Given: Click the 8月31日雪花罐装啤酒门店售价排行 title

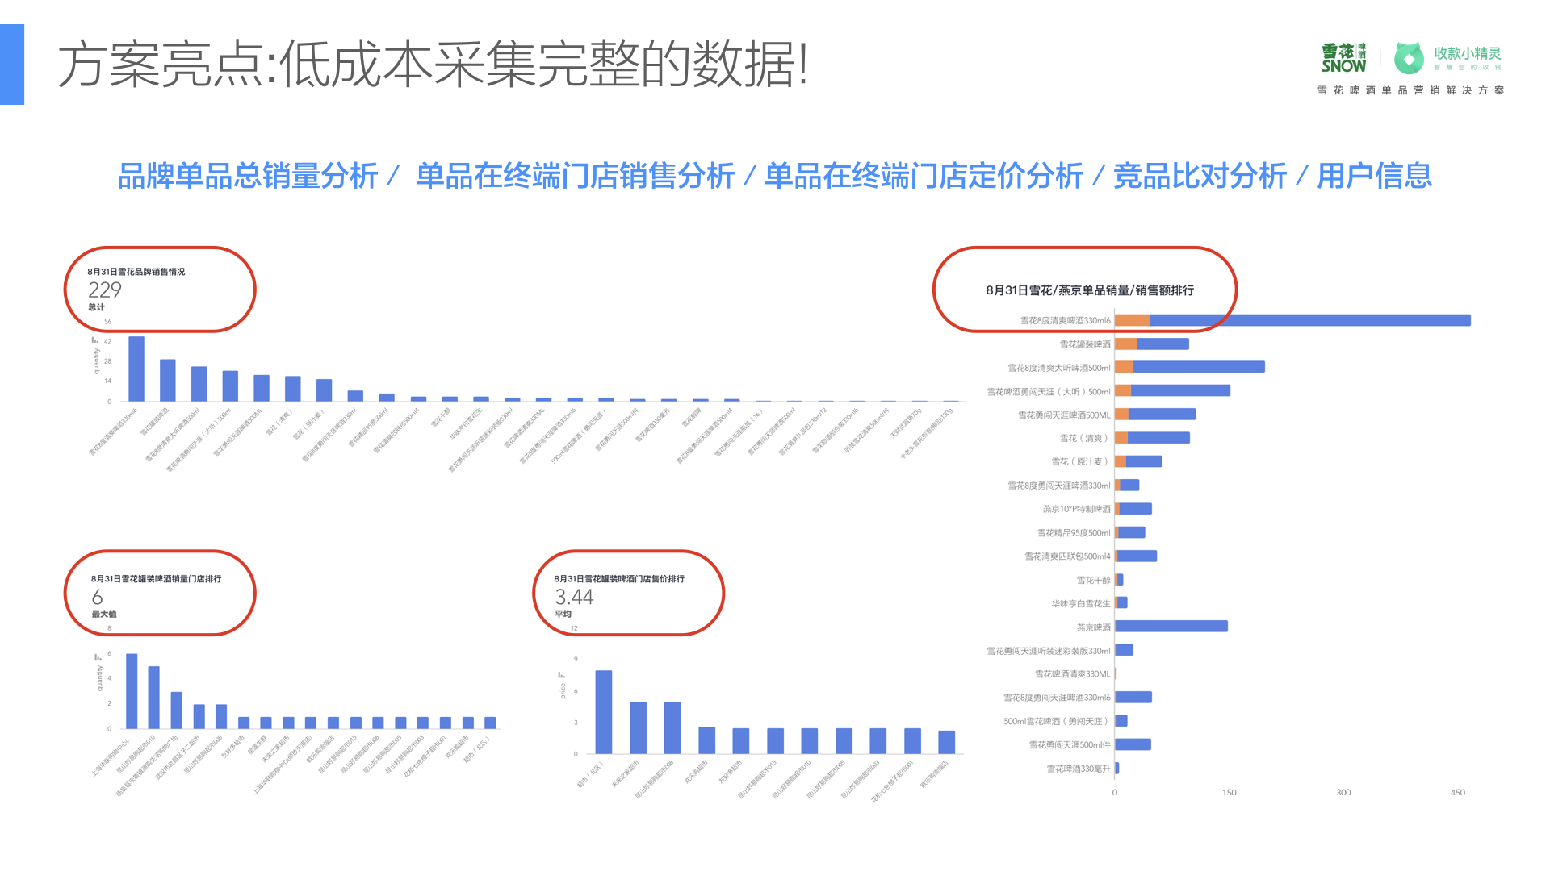Looking at the screenshot, I should coord(619,579).
